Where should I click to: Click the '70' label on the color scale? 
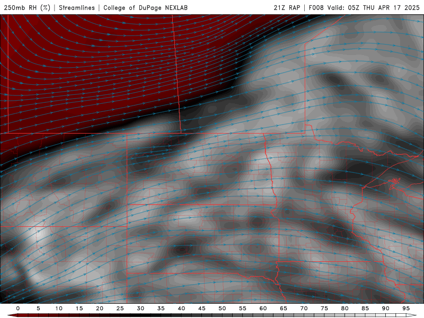304,308
